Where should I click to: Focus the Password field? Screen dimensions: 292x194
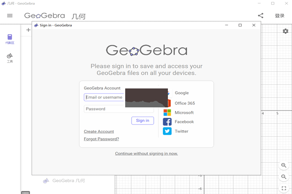point(104,109)
